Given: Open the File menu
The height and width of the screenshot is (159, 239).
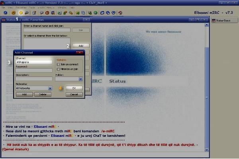Looking at the screenshot, I should (3, 8).
